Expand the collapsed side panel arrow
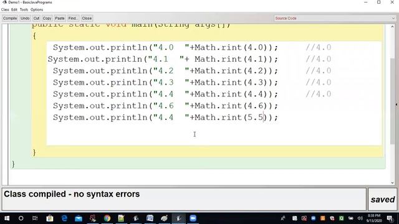Image resolution: width=399 pixels, height=224 pixels. [x=397, y=105]
